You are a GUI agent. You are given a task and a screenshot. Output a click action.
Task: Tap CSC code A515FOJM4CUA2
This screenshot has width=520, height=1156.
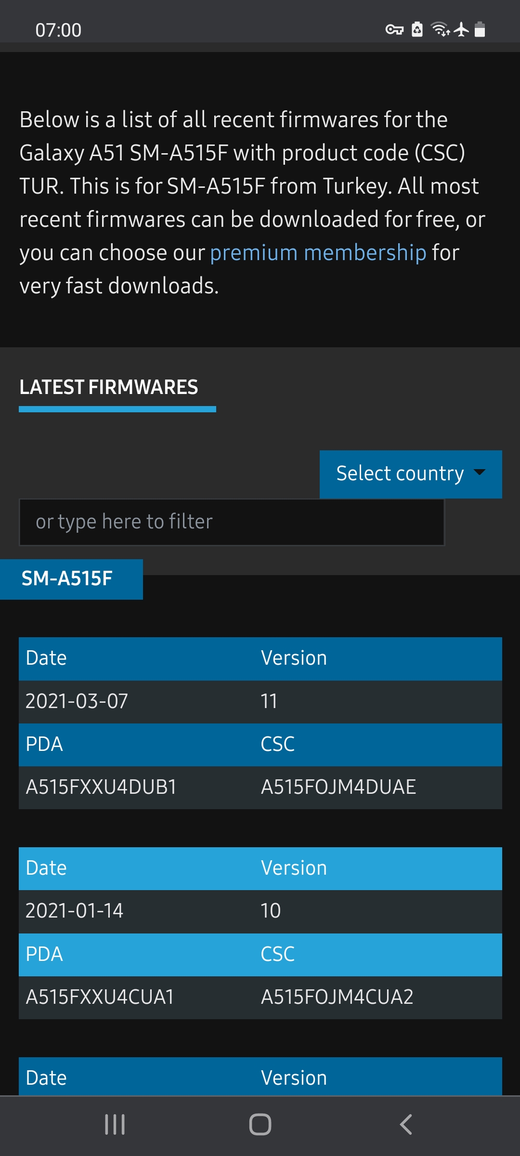337,997
